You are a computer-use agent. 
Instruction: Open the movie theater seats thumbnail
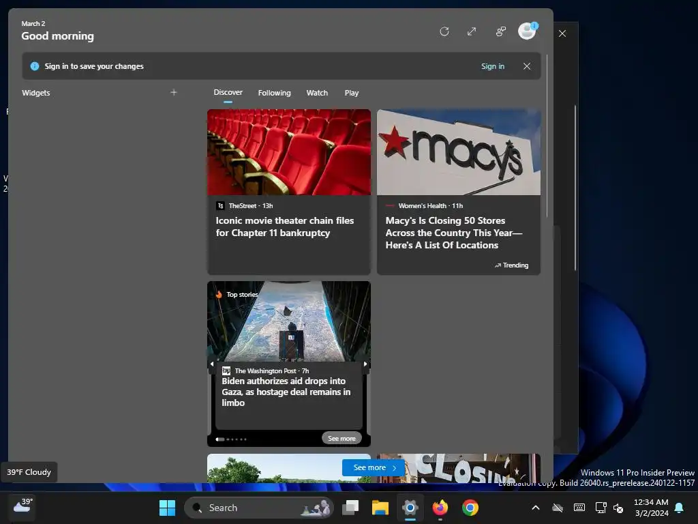(289, 152)
